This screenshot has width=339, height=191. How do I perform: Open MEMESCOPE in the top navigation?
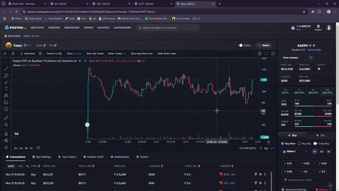point(72,28)
